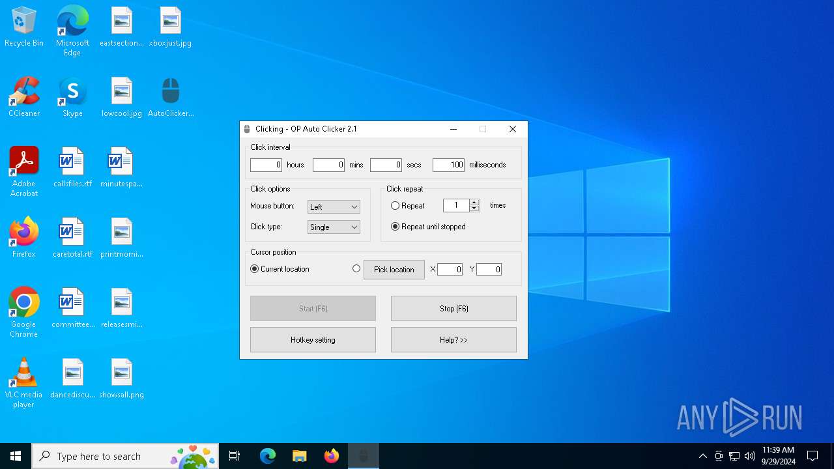Select the Repeat times radio button
This screenshot has height=469, width=834.
pyautogui.click(x=395, y=206)
